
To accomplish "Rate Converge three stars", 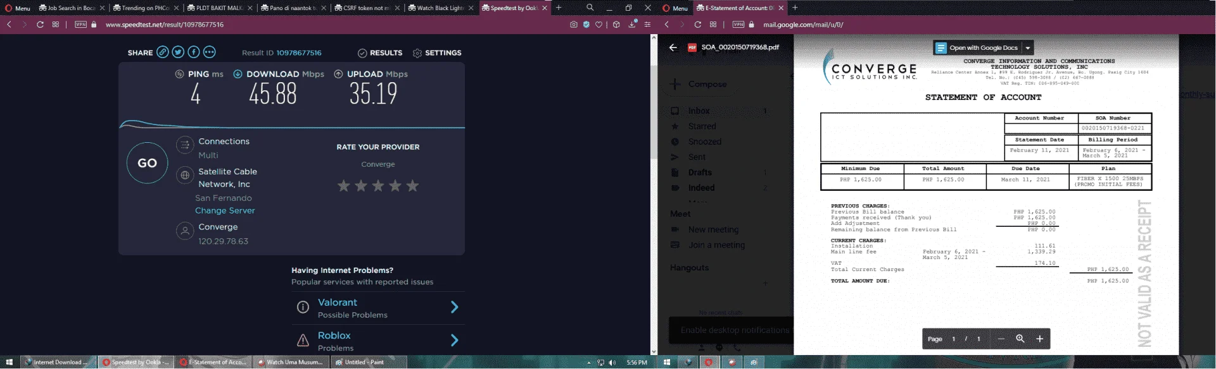I will pos(378,186).
